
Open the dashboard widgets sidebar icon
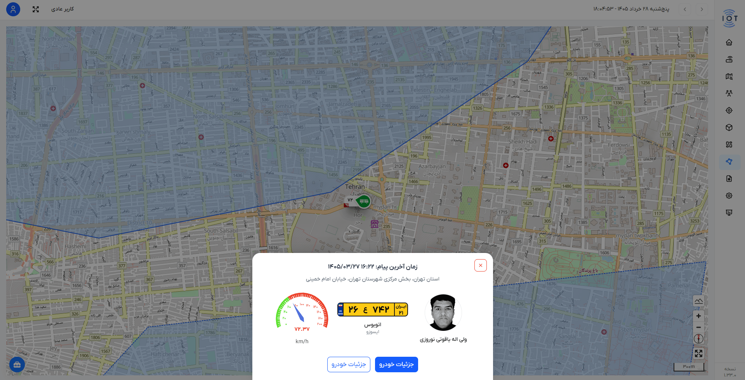(729, 144)
